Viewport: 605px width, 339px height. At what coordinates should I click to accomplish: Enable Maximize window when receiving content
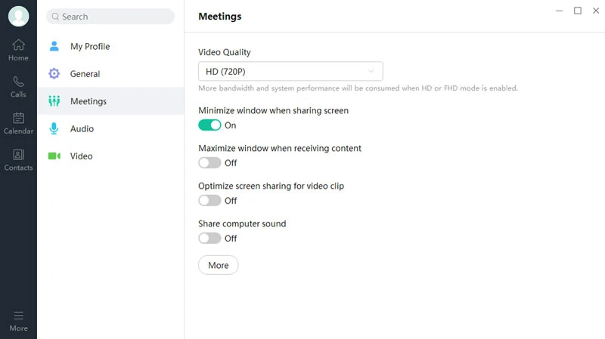(209, 163)
